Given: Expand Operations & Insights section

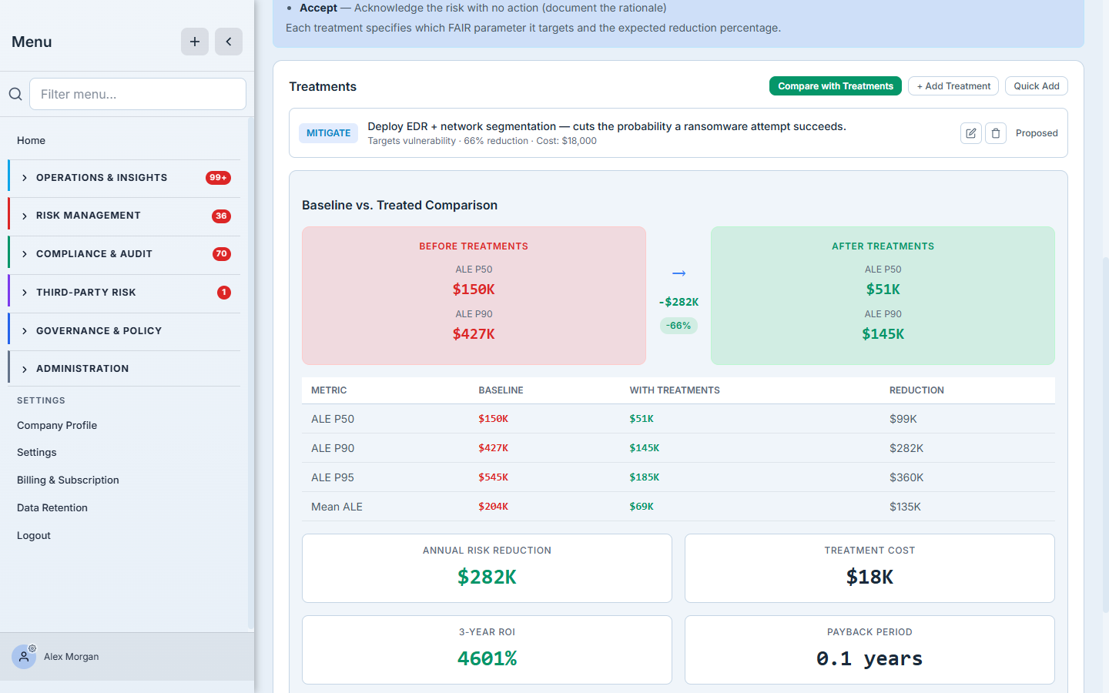Looking at the screenshot, I should [124, 178].
